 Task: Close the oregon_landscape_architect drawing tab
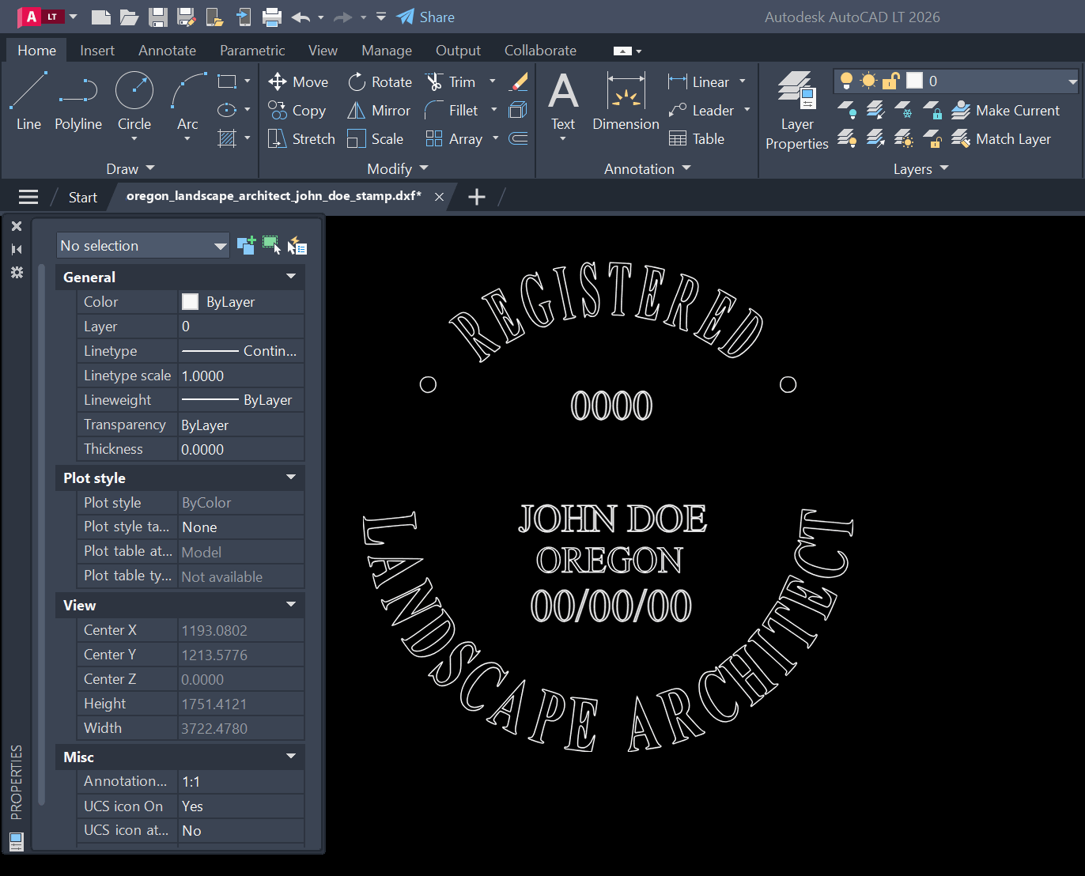[440, 197]
